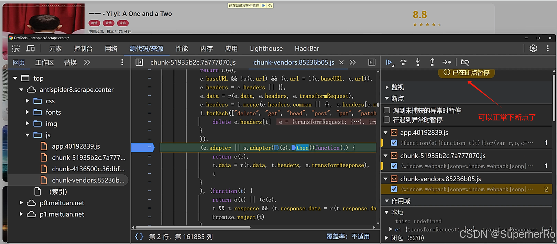
Task: Toggle the device toolbar icon
Action: pyautogui.click(x=31, y=48)
